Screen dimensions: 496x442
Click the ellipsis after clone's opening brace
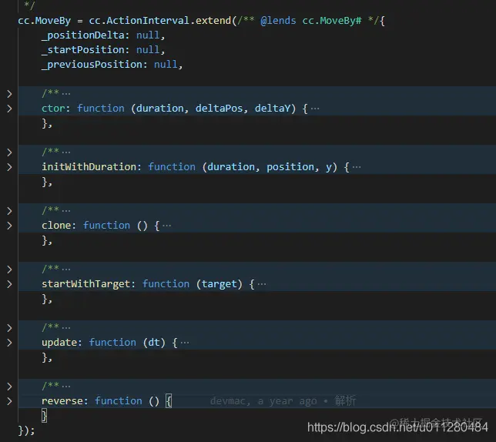point(166,226)
